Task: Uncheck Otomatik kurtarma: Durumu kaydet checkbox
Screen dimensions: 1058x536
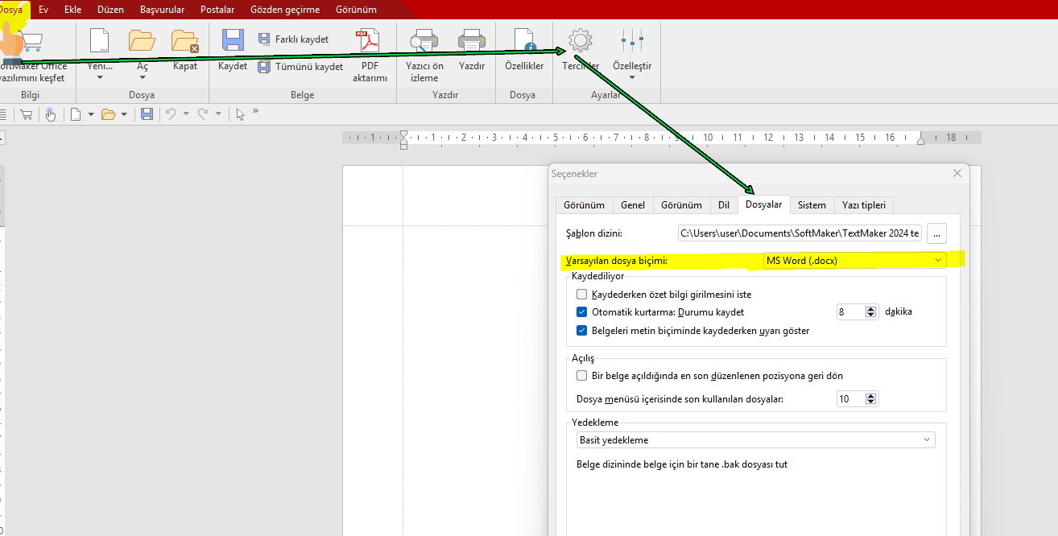Action: tap(582, 311)
